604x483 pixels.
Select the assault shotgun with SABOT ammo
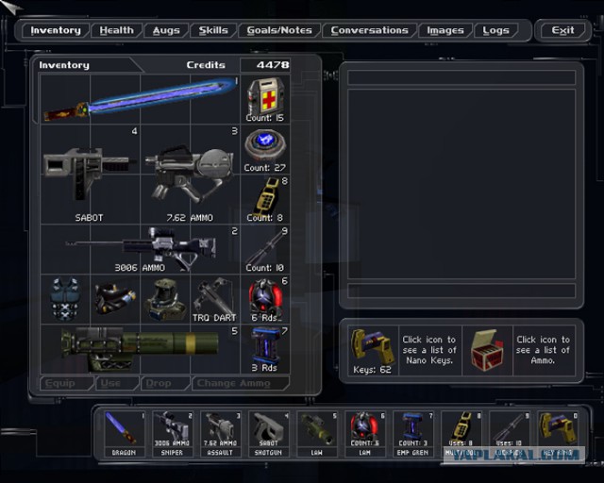(x=91, y=175)
